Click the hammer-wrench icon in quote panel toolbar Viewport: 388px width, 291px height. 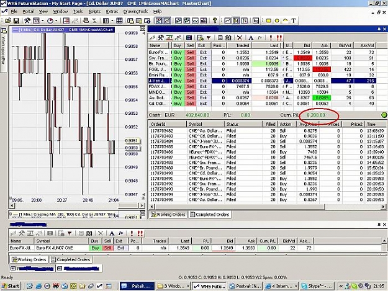tap(161, 38)
